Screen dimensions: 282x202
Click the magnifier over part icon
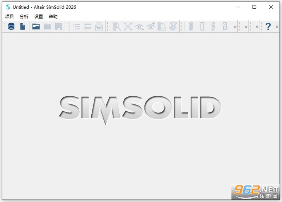(x=116, y=27)
